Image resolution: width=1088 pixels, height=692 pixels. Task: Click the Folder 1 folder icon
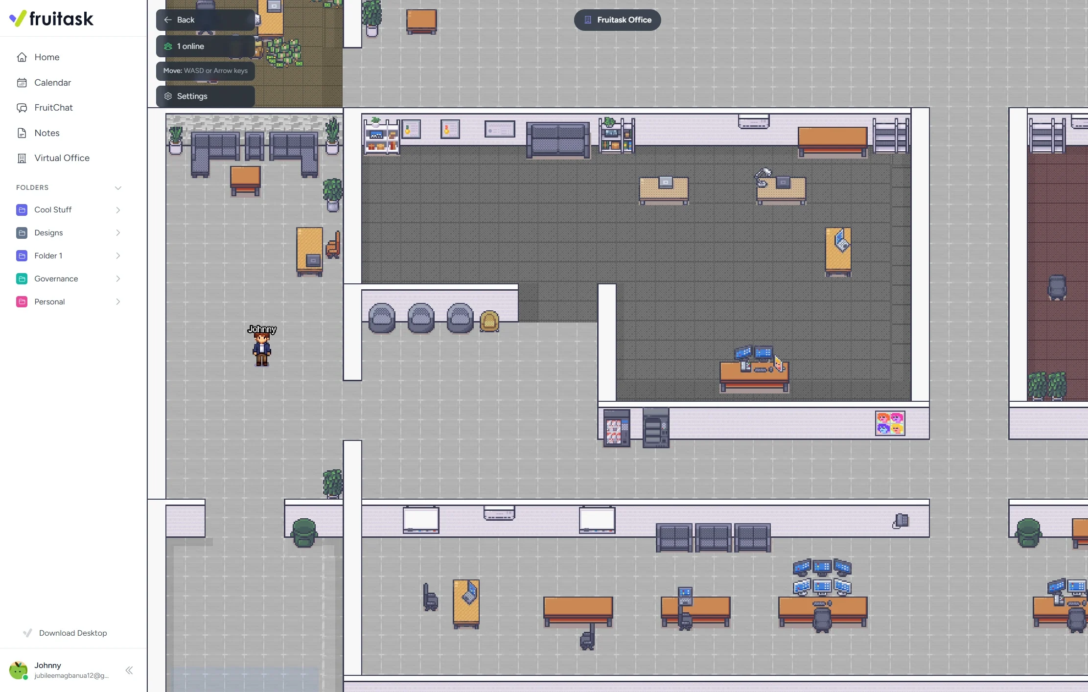pyautogui.click(x=22, y=256)
